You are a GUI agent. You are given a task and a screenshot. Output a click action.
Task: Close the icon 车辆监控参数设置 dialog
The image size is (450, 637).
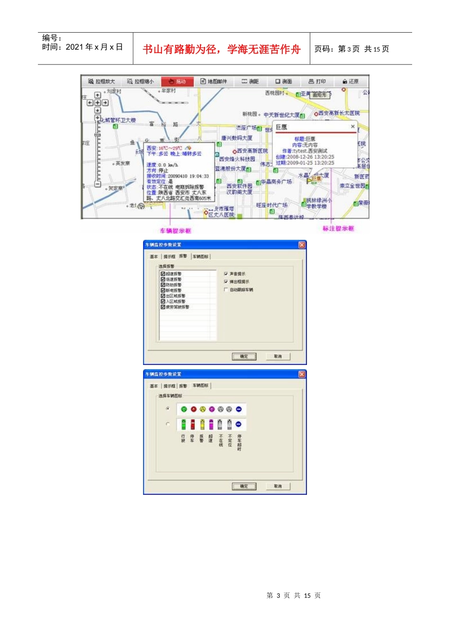pos(302,374)
